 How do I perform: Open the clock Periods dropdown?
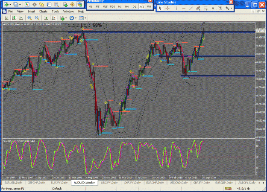(x=73, y=18)
